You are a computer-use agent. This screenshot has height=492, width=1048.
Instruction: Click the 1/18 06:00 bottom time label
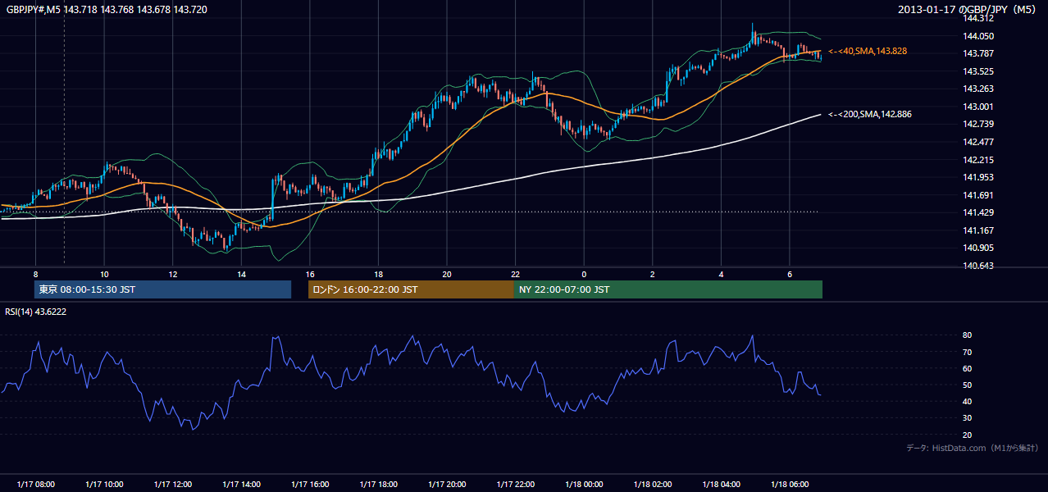point(790,485)
